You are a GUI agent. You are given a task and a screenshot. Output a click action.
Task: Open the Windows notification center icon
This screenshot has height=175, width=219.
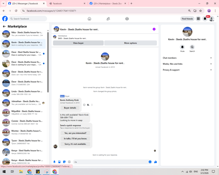tap(213, 171)
